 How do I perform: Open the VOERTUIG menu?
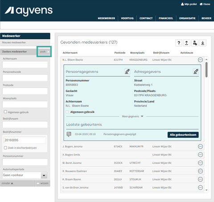[127, 18]
